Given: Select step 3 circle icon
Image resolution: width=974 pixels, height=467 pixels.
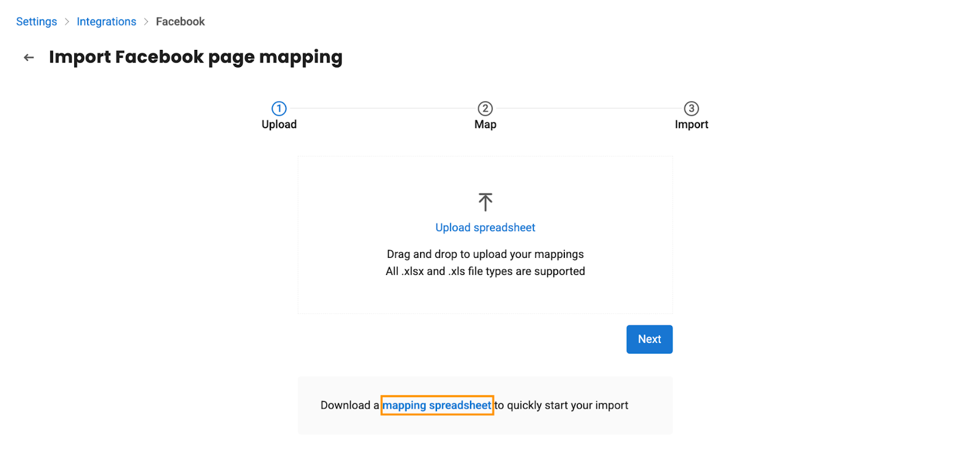Looking at the screenshot, I should (x=692, y=108).
